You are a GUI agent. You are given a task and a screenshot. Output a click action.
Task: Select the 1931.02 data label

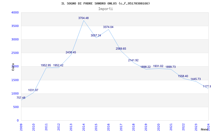158,66
